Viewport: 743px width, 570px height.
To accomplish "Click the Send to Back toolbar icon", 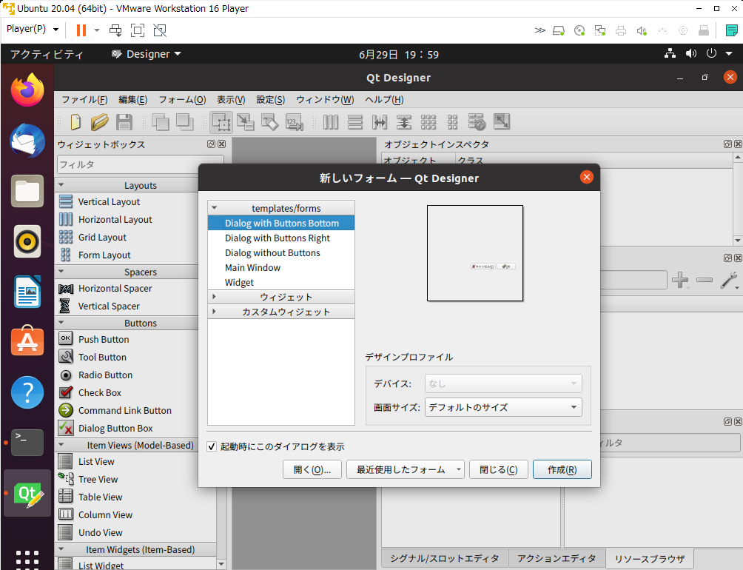I will click(160, 122).
